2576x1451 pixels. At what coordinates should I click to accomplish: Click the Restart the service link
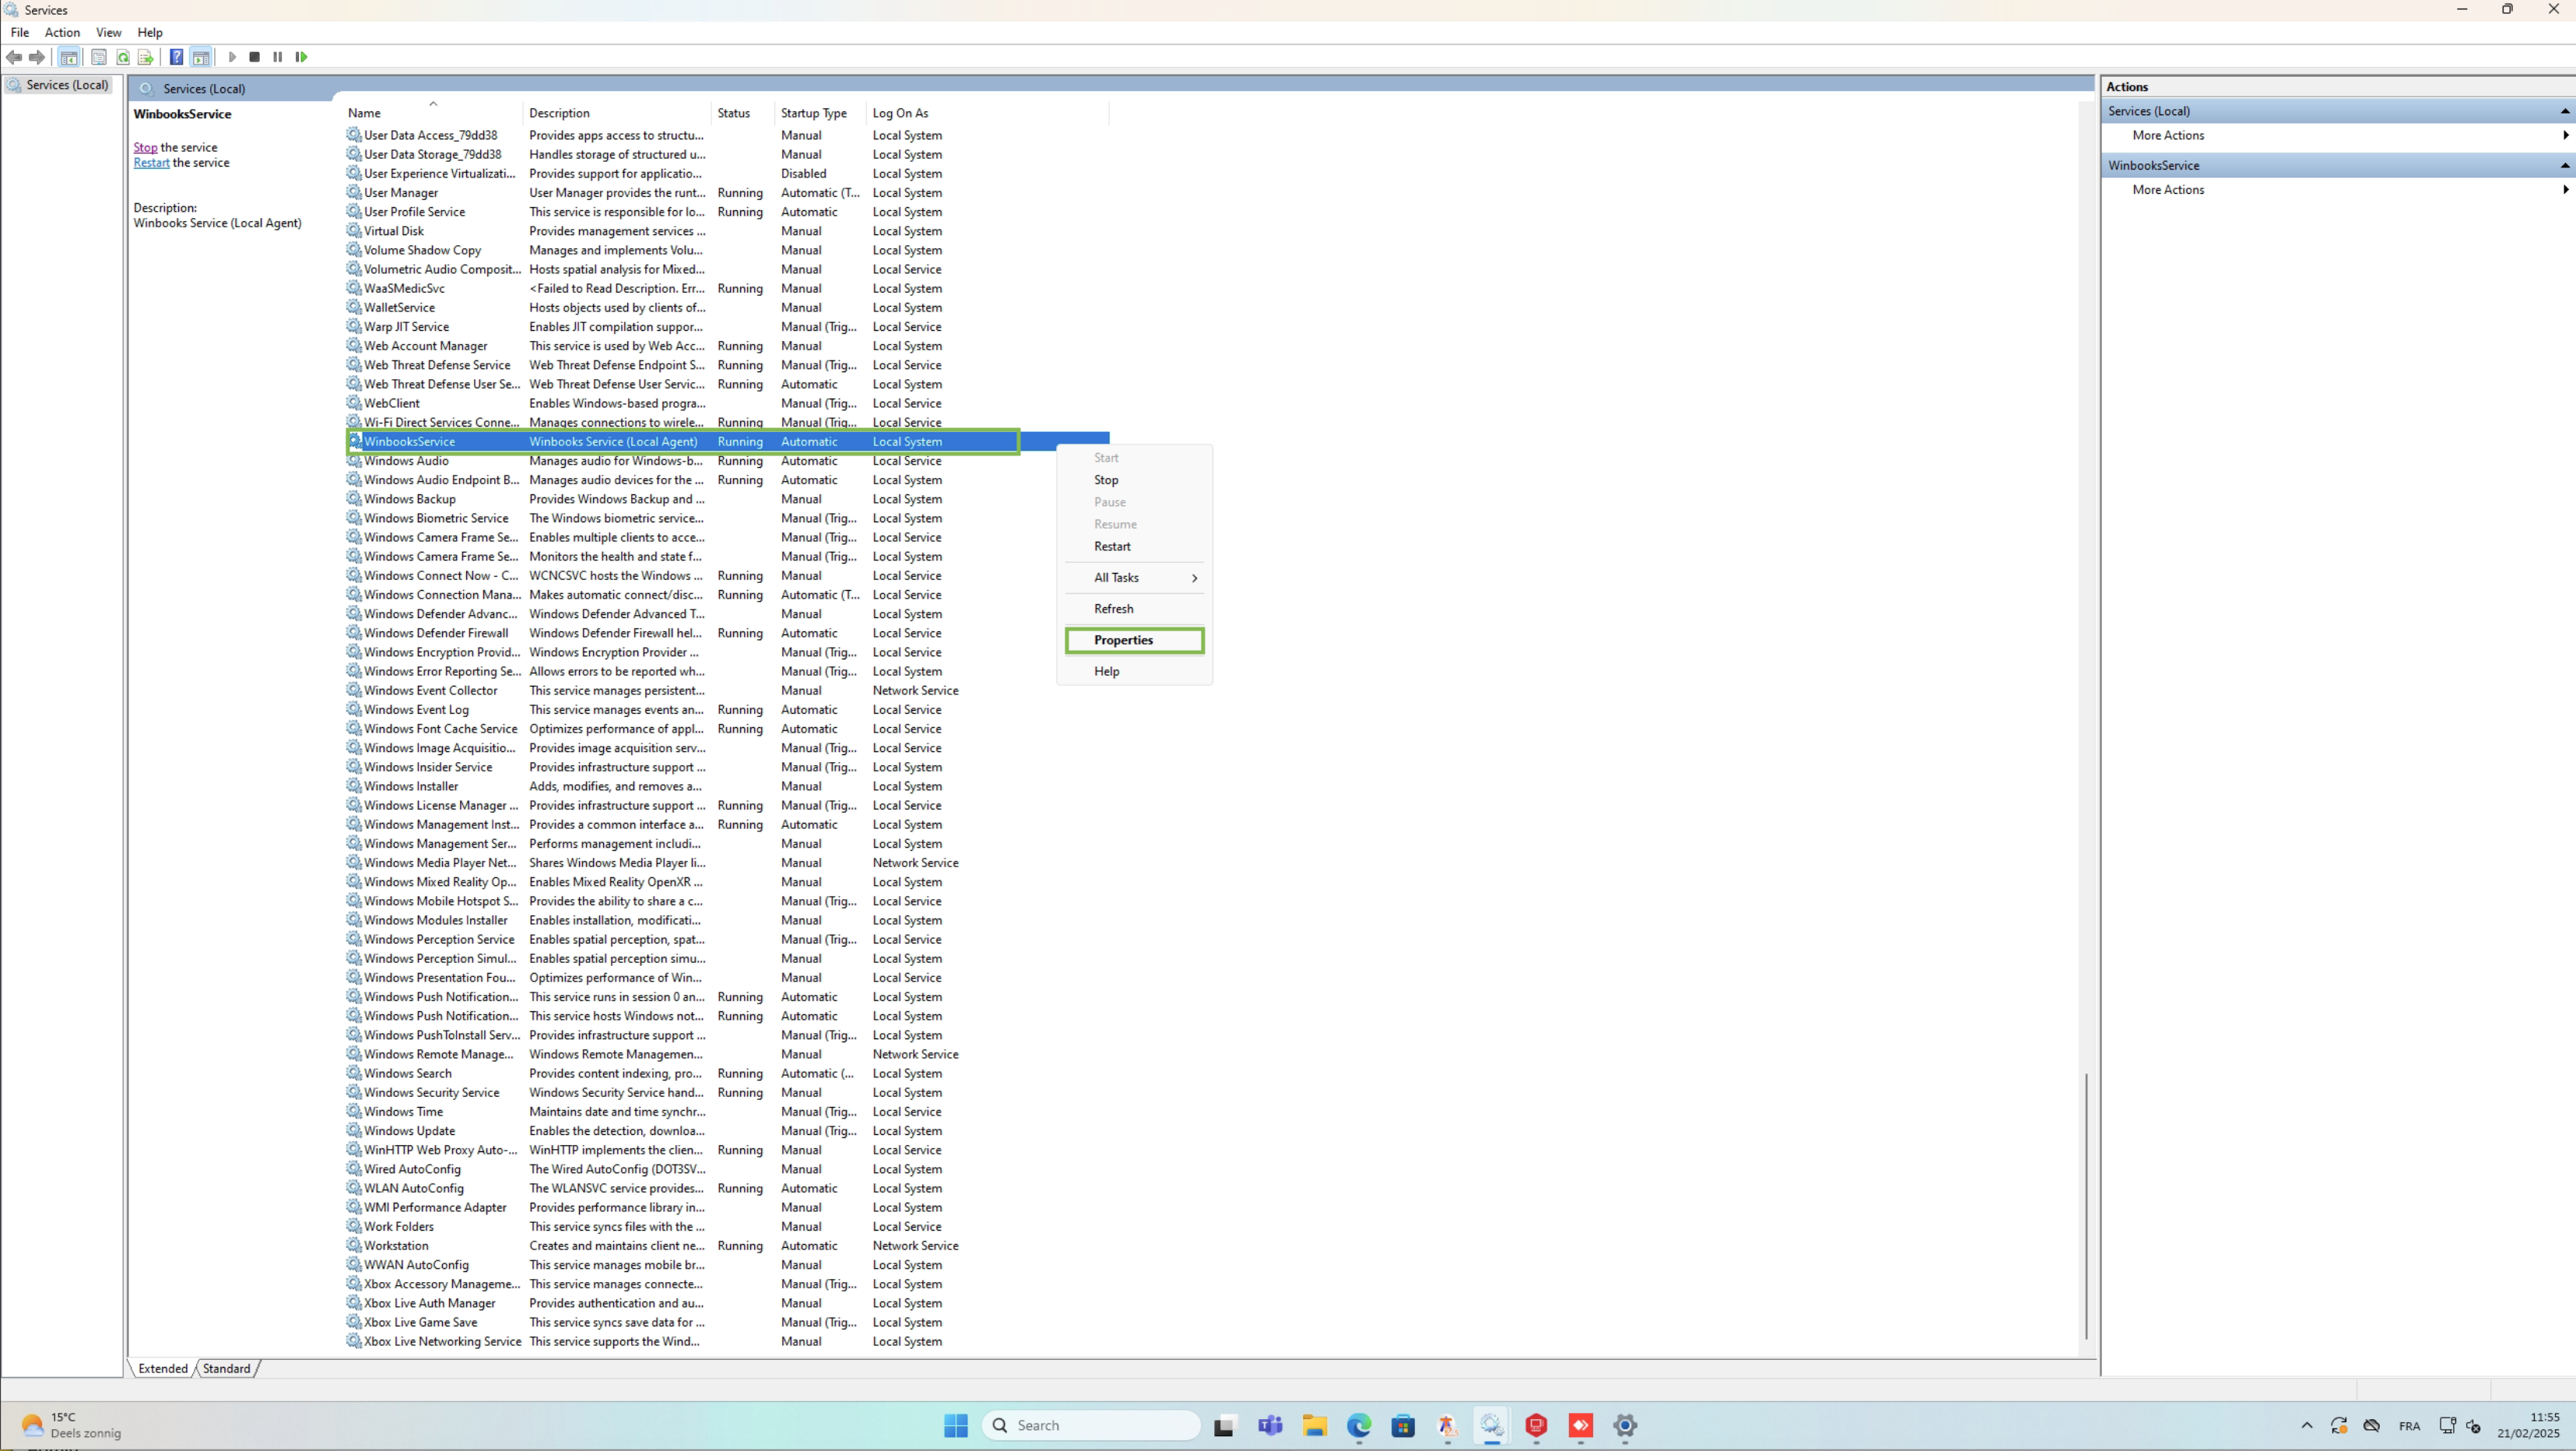(x=151, y=163)
